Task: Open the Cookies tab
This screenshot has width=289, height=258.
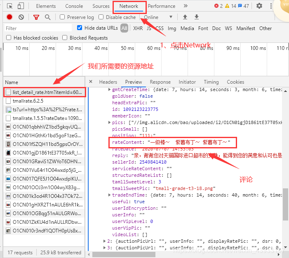Action: (x=235, y=82)
